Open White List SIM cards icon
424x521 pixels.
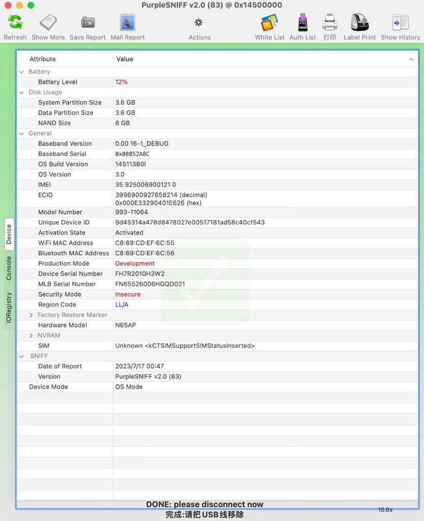[269, 22]
